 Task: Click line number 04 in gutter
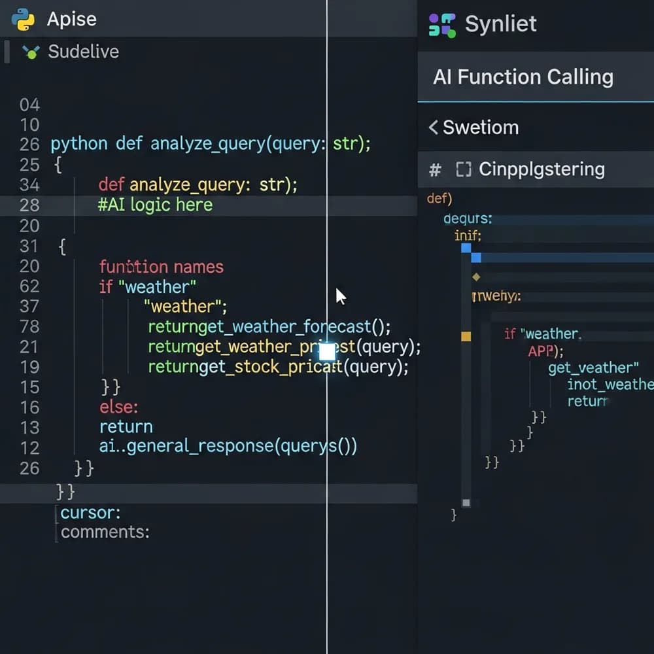click(x=29, y=105)
